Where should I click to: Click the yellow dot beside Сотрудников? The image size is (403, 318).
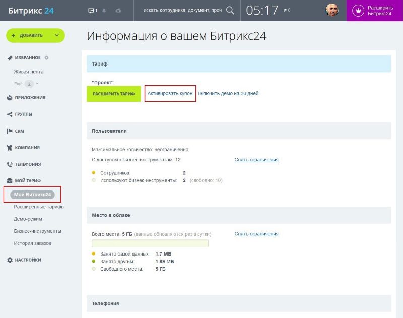pyautogui.click(x=94, y=173)
